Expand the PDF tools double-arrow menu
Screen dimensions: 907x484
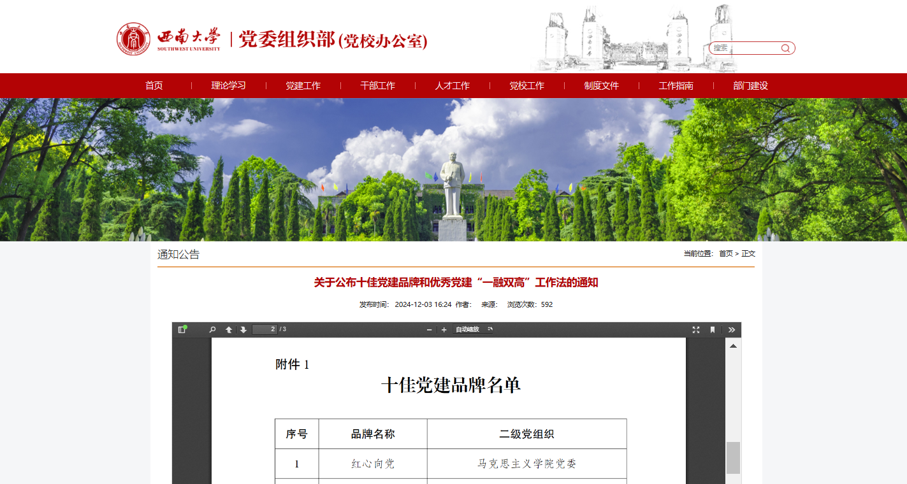pos(731,329)
